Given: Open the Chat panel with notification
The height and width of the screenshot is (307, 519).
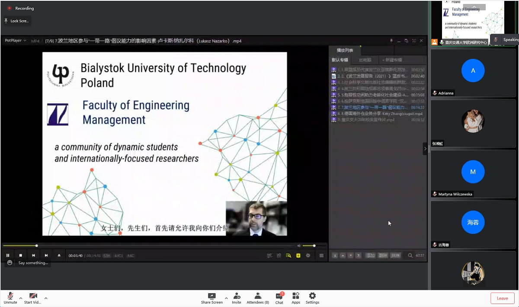Looking at the screenshot, I should pos(279,298).
